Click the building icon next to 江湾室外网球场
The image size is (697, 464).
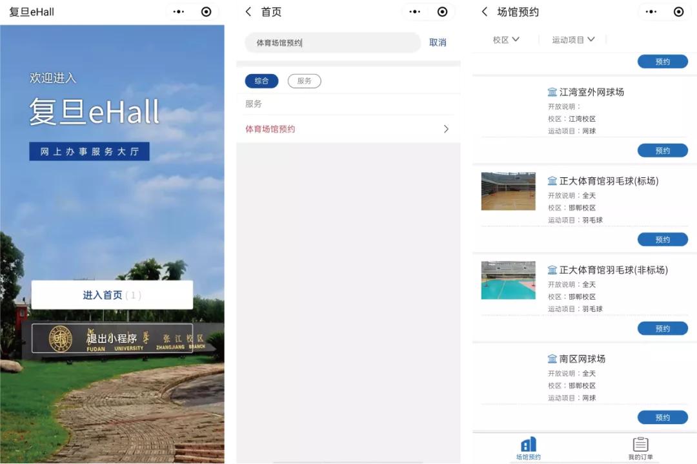coord(552,92)
